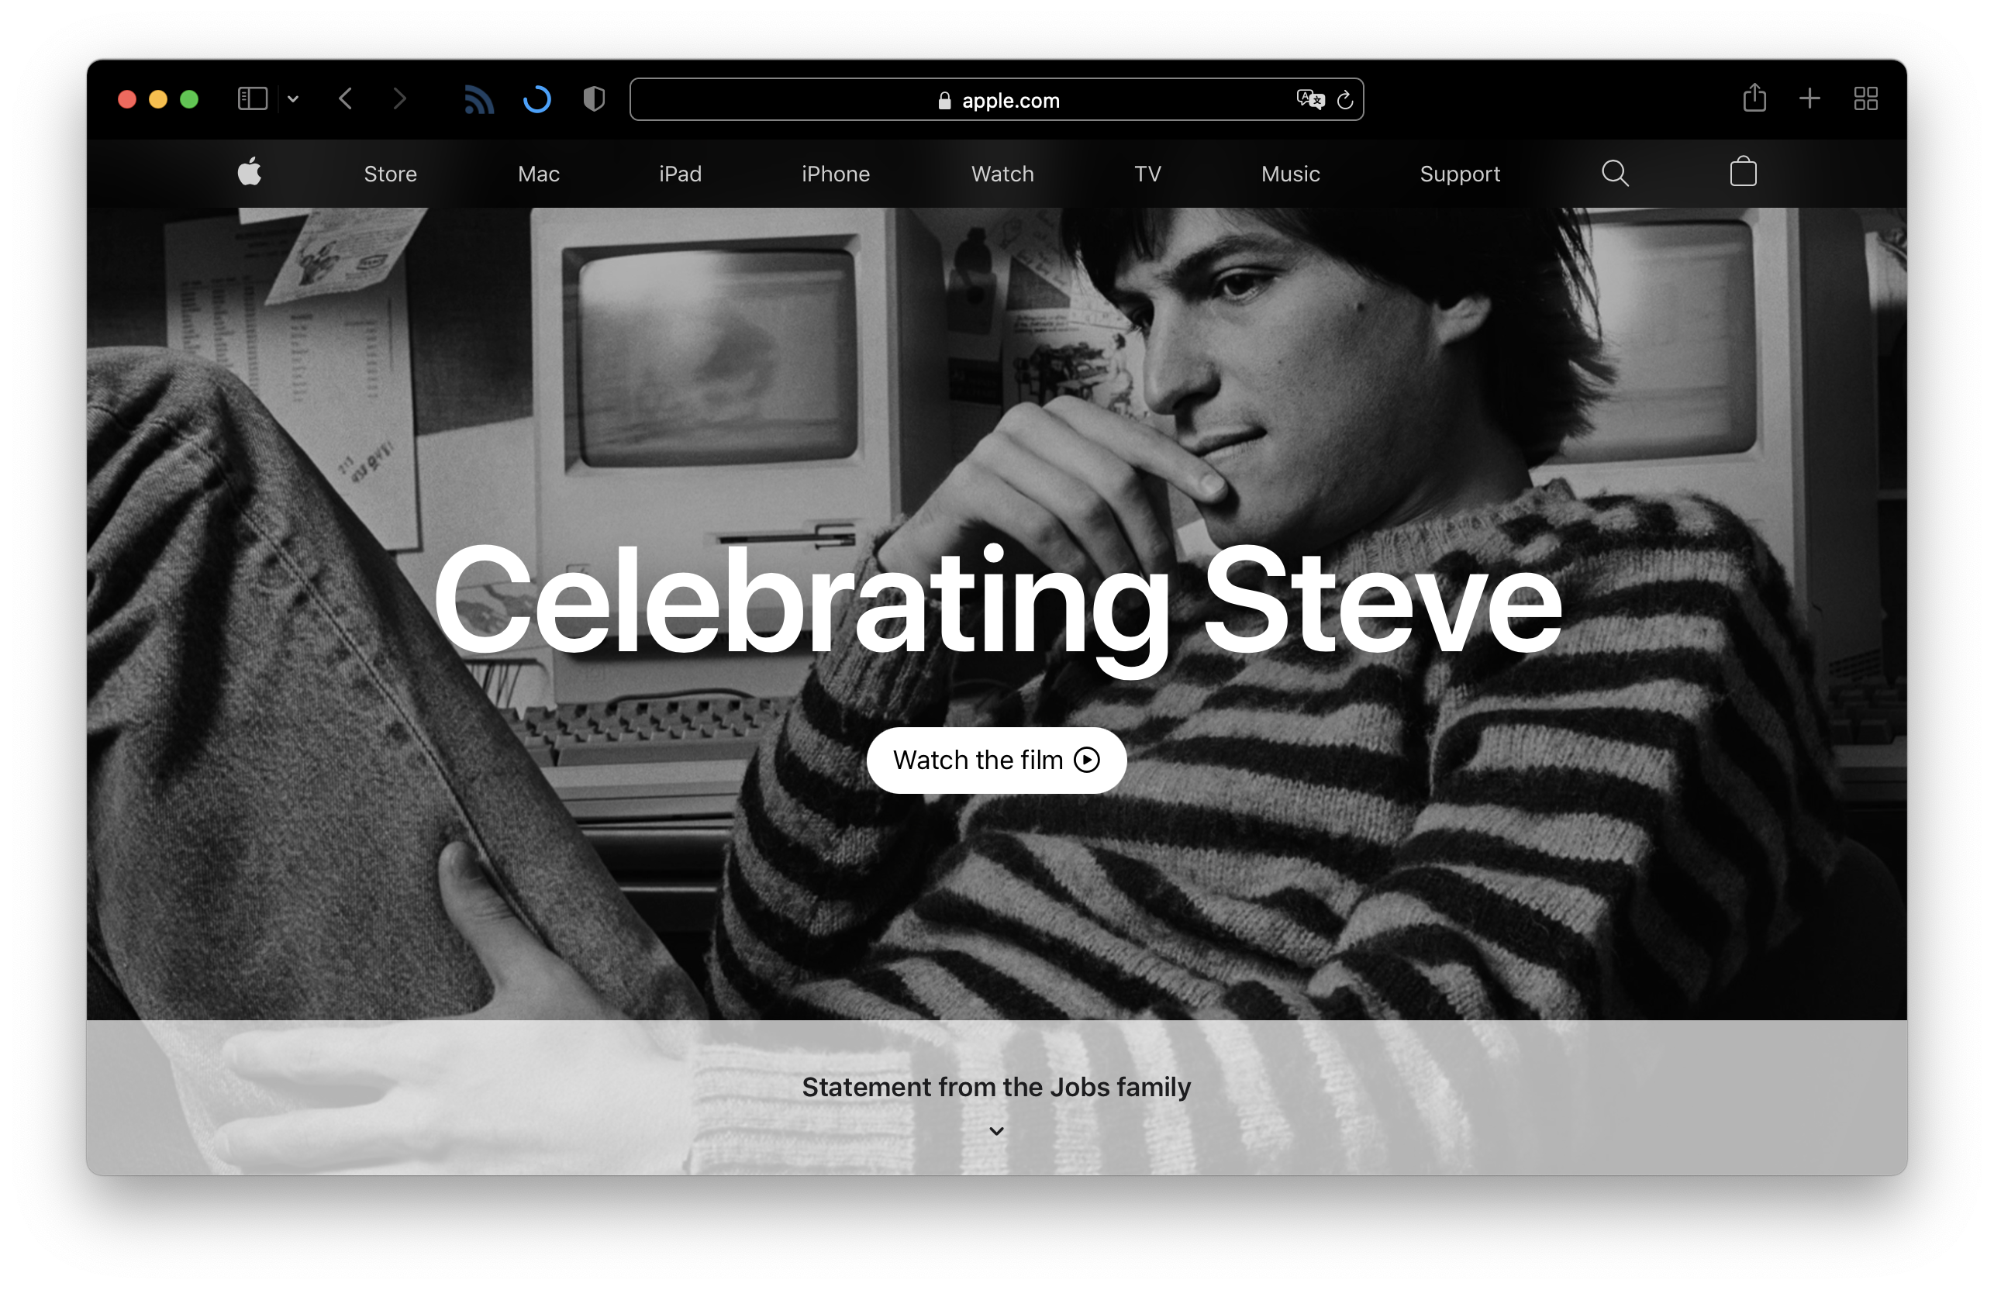Image resolution: width=1994 pixels, height=1290 pixels.
Task: Open the Store menu item
Action: click(390, 174)
